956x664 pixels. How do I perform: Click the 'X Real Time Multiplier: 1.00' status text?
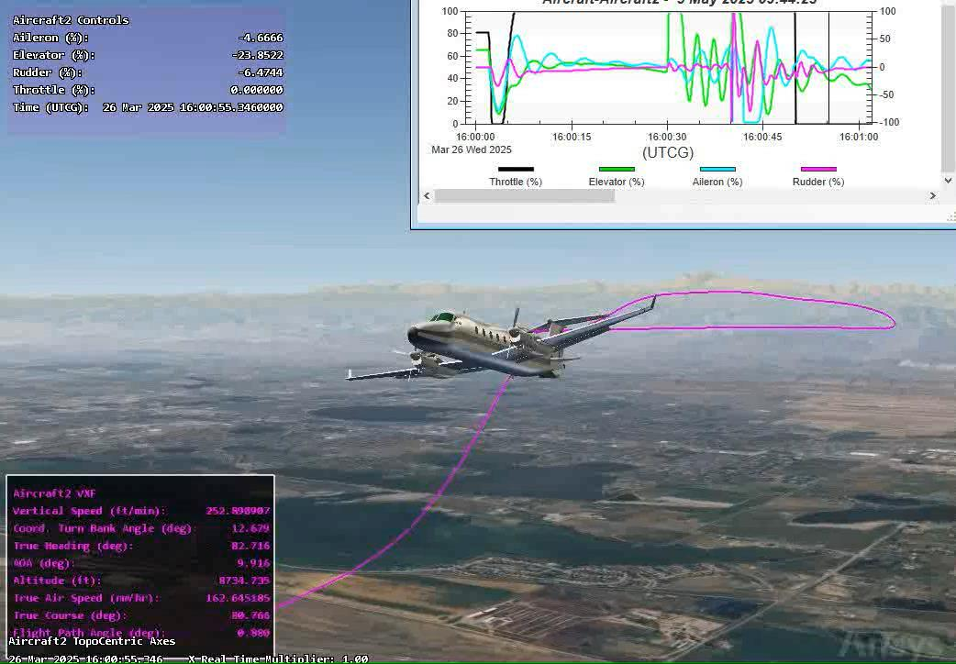point(278,659)
